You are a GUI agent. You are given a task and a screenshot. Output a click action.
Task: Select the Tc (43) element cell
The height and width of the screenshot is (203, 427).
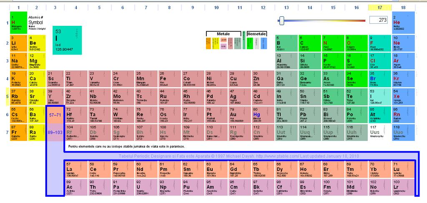point(146,97)
